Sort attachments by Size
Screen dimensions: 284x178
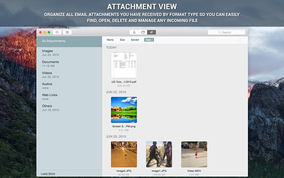tap(122, 40)
